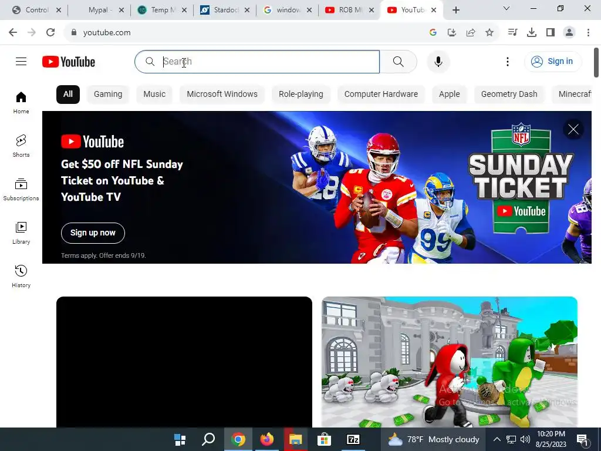This screenshot has width=601, height=451.
Task: Open File Explorer from the taskbar
Action: click(x=296, y=439)
